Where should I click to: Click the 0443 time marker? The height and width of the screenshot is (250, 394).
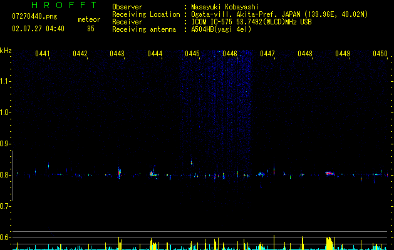(x=117, y=54)
